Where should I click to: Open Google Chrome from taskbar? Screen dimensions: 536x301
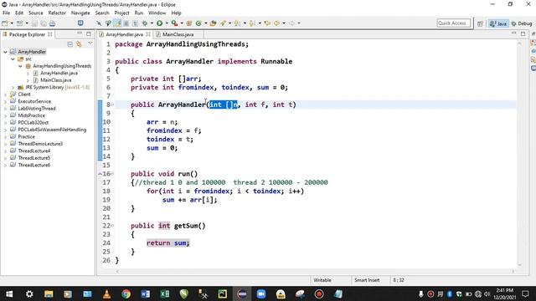[126, 293]
